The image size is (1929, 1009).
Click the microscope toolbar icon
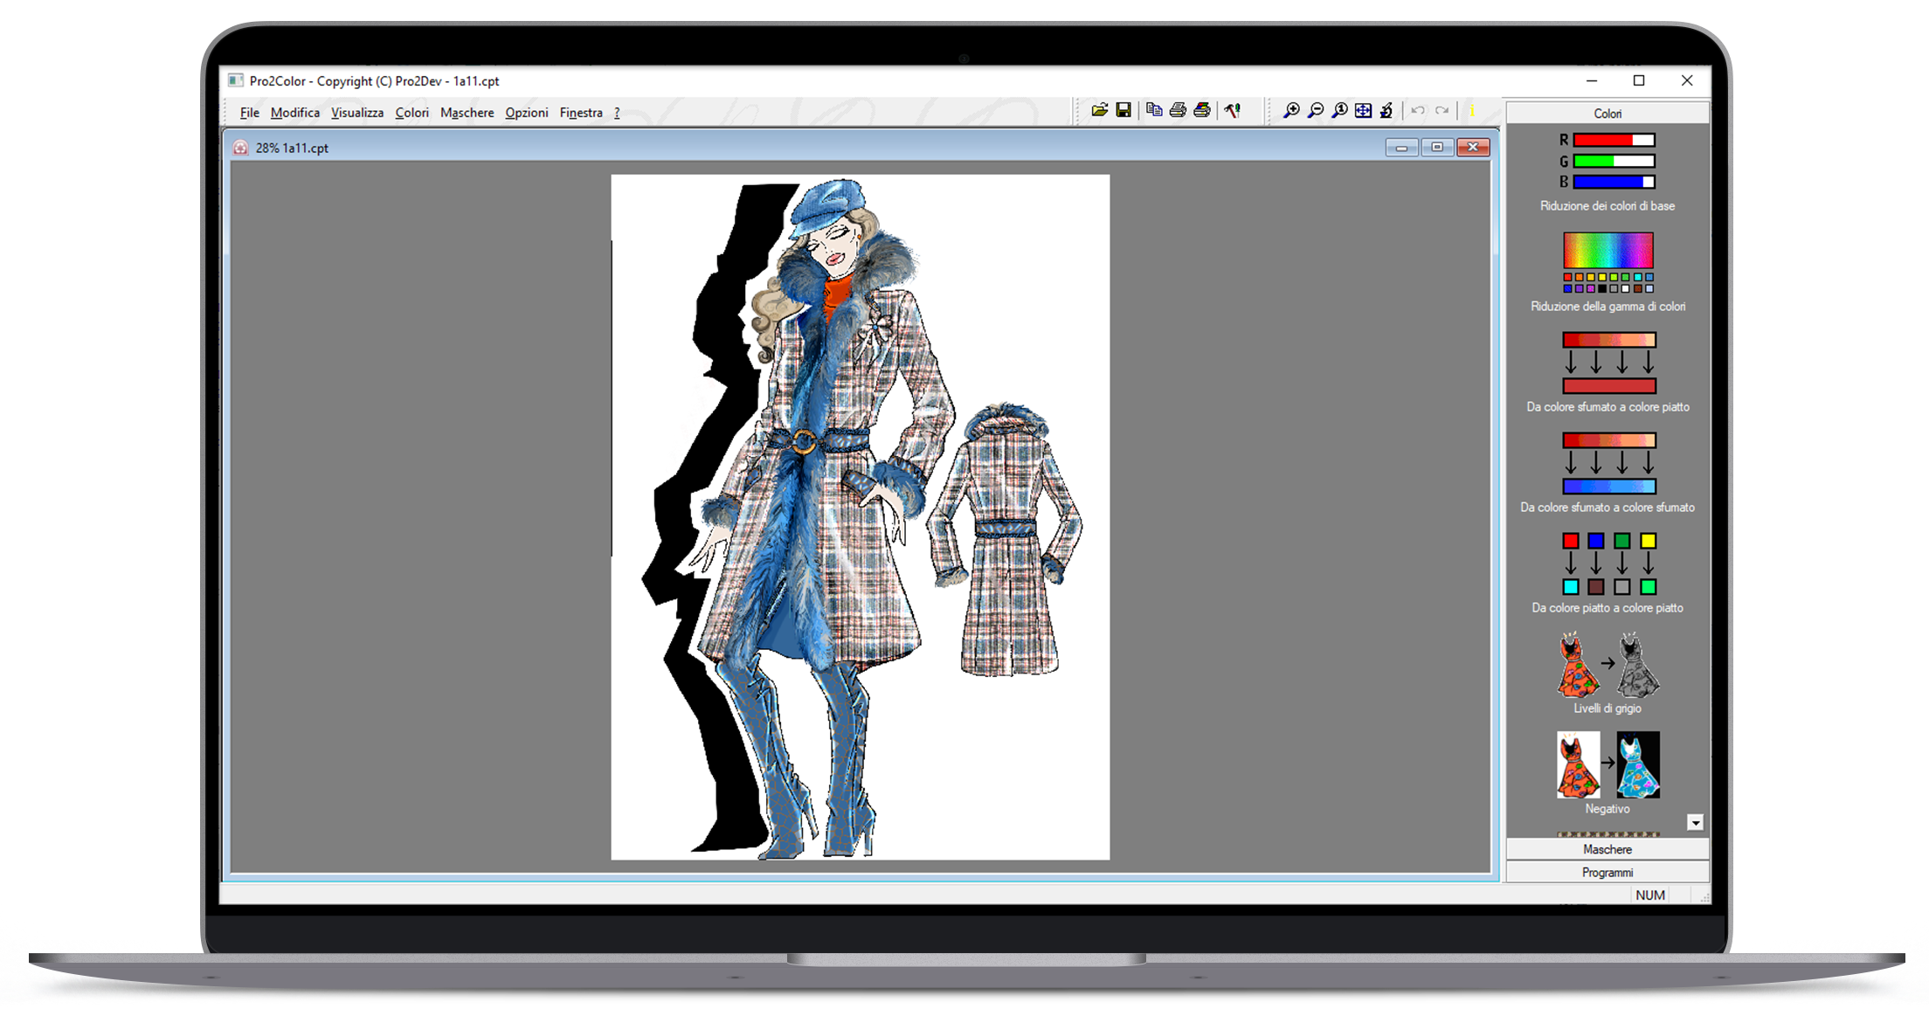(1386, 110)
